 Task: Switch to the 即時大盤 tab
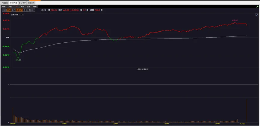(x=14, y=3)
